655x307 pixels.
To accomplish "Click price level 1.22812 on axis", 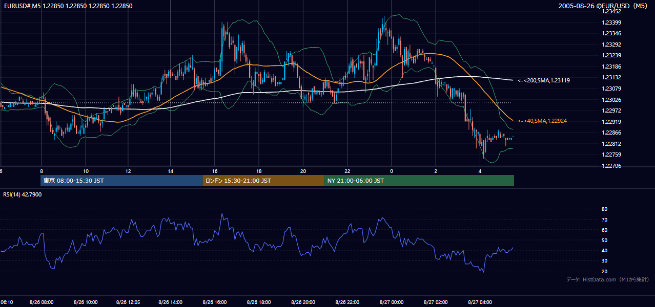I will point(610,144).
